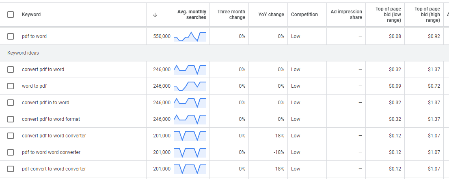The height and width of the screenshot is (179, 449).
Task: View sparkline for convert pdf in to word
Action: [x=190, y=103]
